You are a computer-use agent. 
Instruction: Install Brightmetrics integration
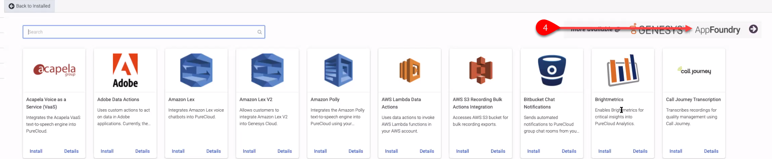[x=605, y=151]
